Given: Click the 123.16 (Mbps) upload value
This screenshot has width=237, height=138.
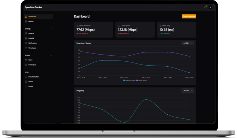Looking at the screenshot, I should [x=127, y=30].
